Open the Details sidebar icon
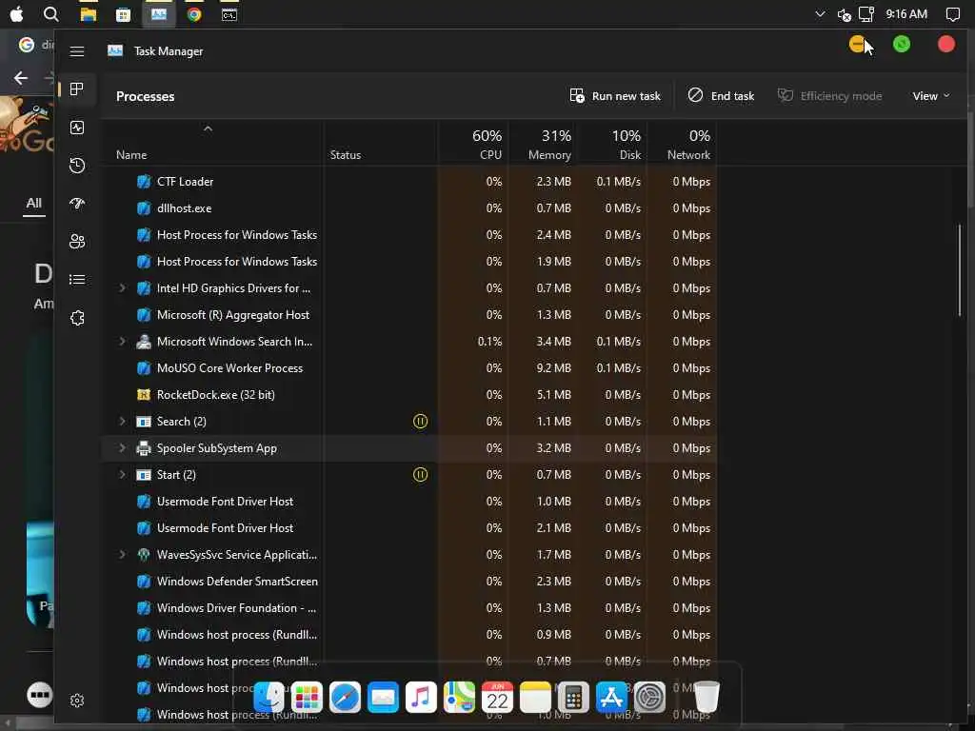The height and width of the screenshot is (731, 975). click(x=76, y=280)
